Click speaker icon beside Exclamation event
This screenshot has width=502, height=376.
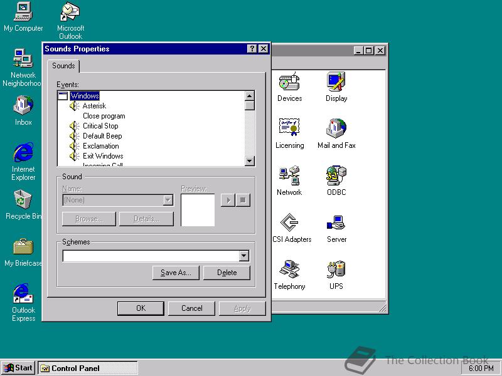coord(75,146)
